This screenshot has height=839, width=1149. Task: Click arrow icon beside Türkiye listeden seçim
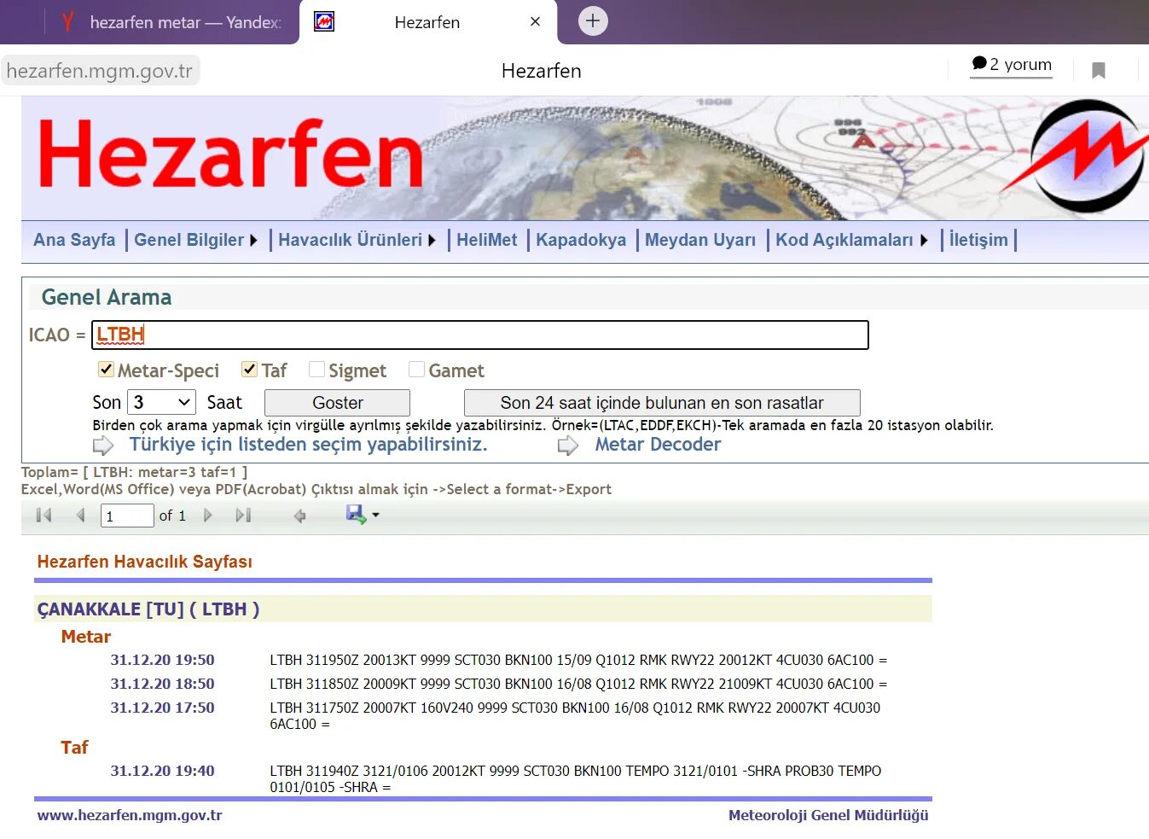[x=103, y=446]
